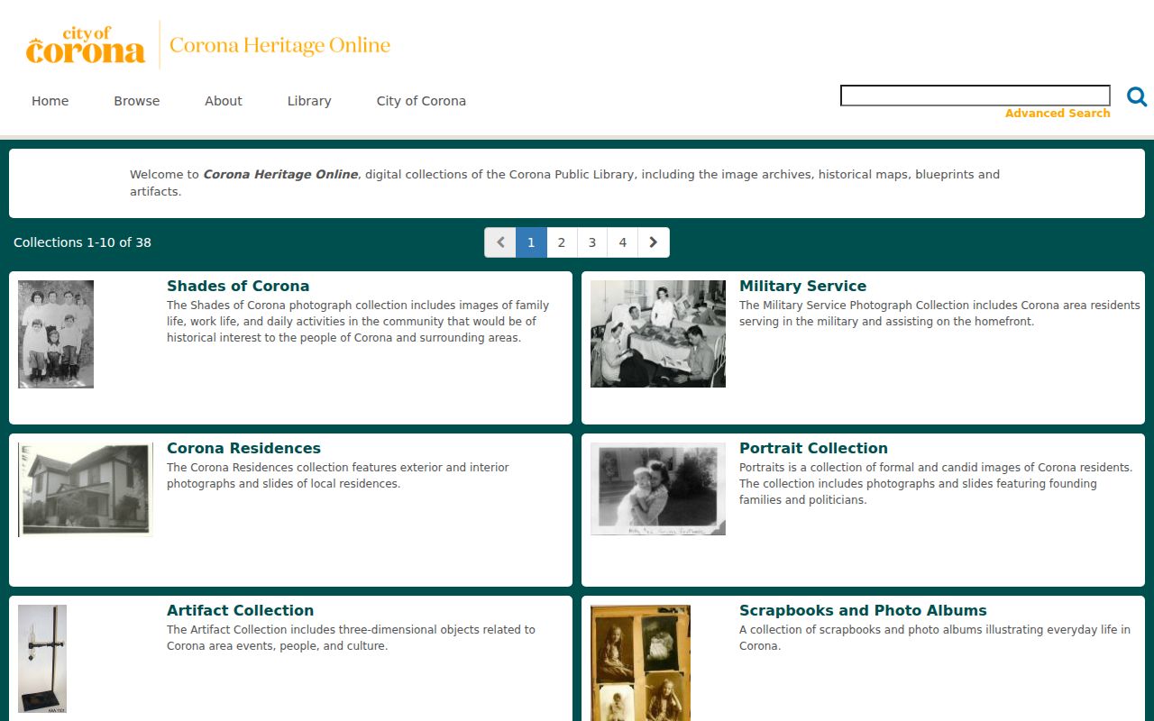Click the Scrapbooks and Photo Albums description

(x=935, y=638)
